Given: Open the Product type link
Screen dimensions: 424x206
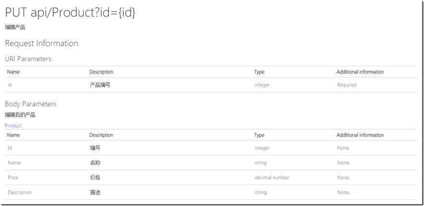Looking at the screenshot, I should click(x=13, y=126).
